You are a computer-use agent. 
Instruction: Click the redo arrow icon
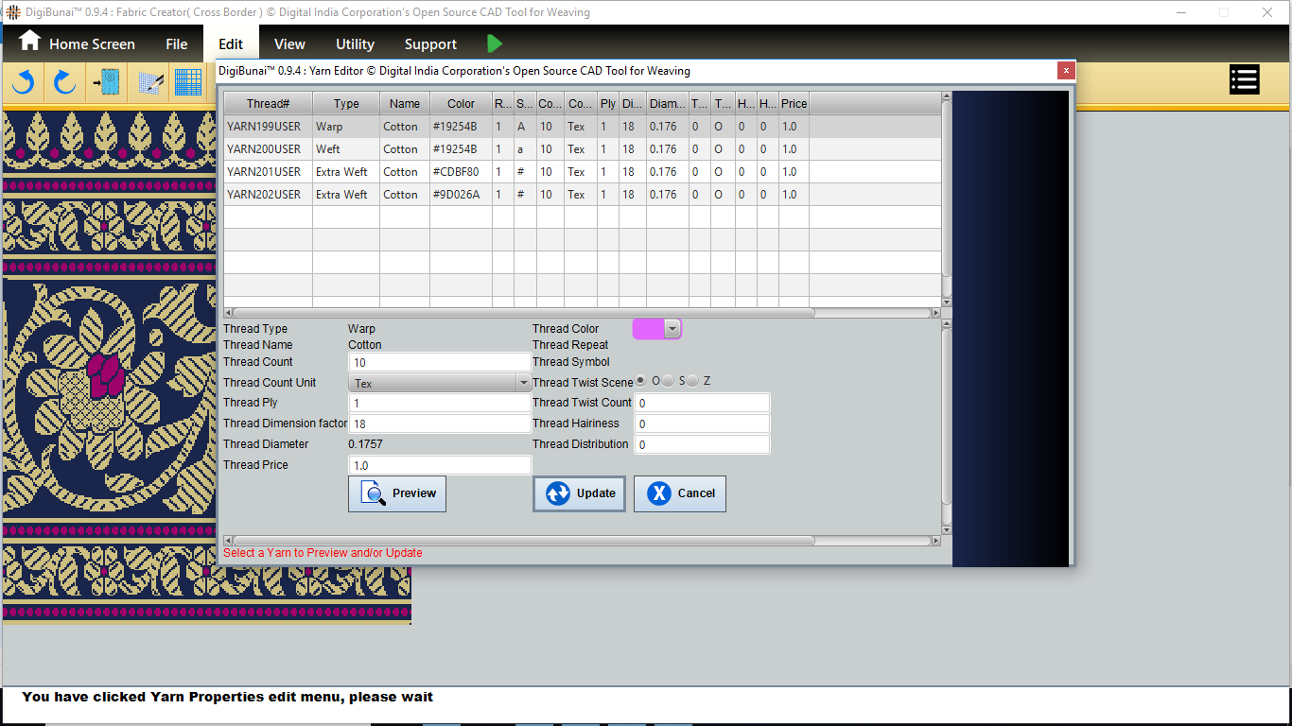(64, 83)
